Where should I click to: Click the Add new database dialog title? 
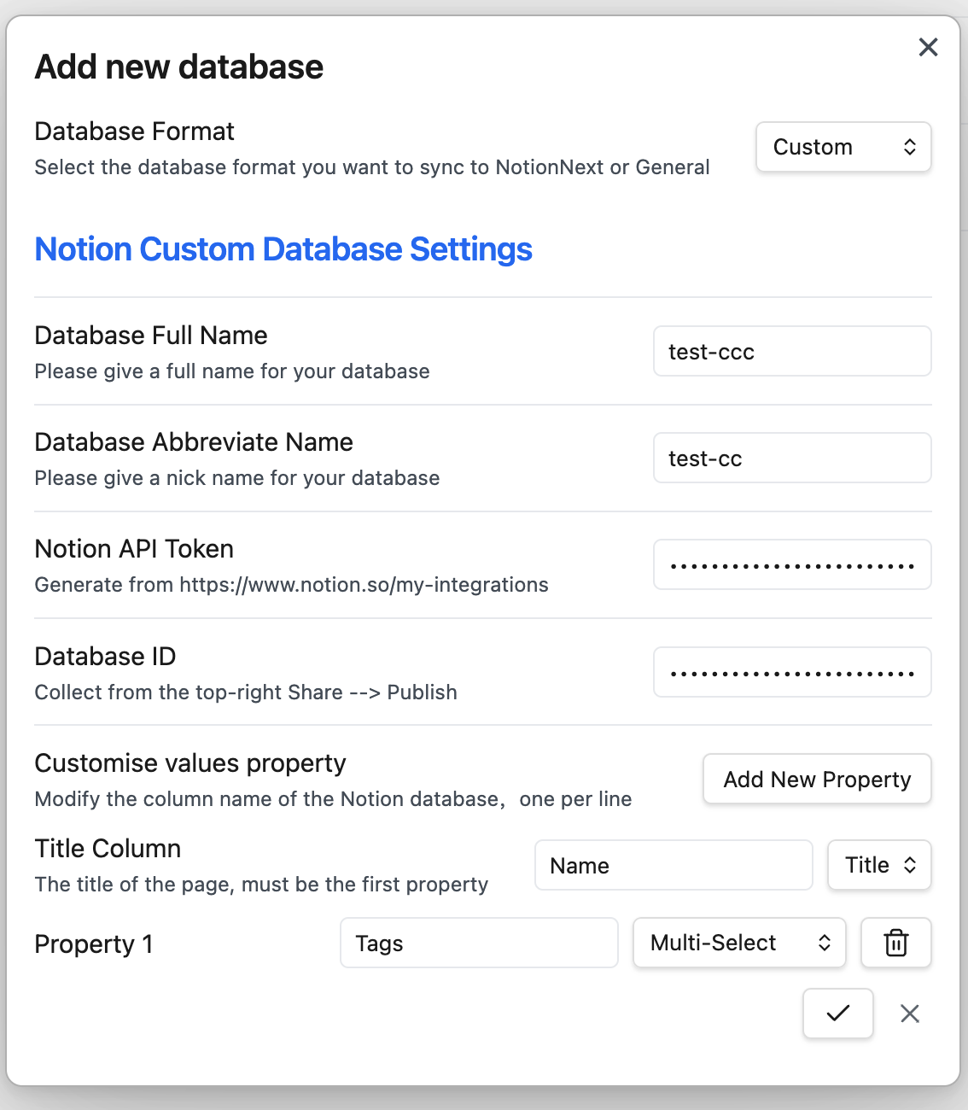(x=178, y=66)
